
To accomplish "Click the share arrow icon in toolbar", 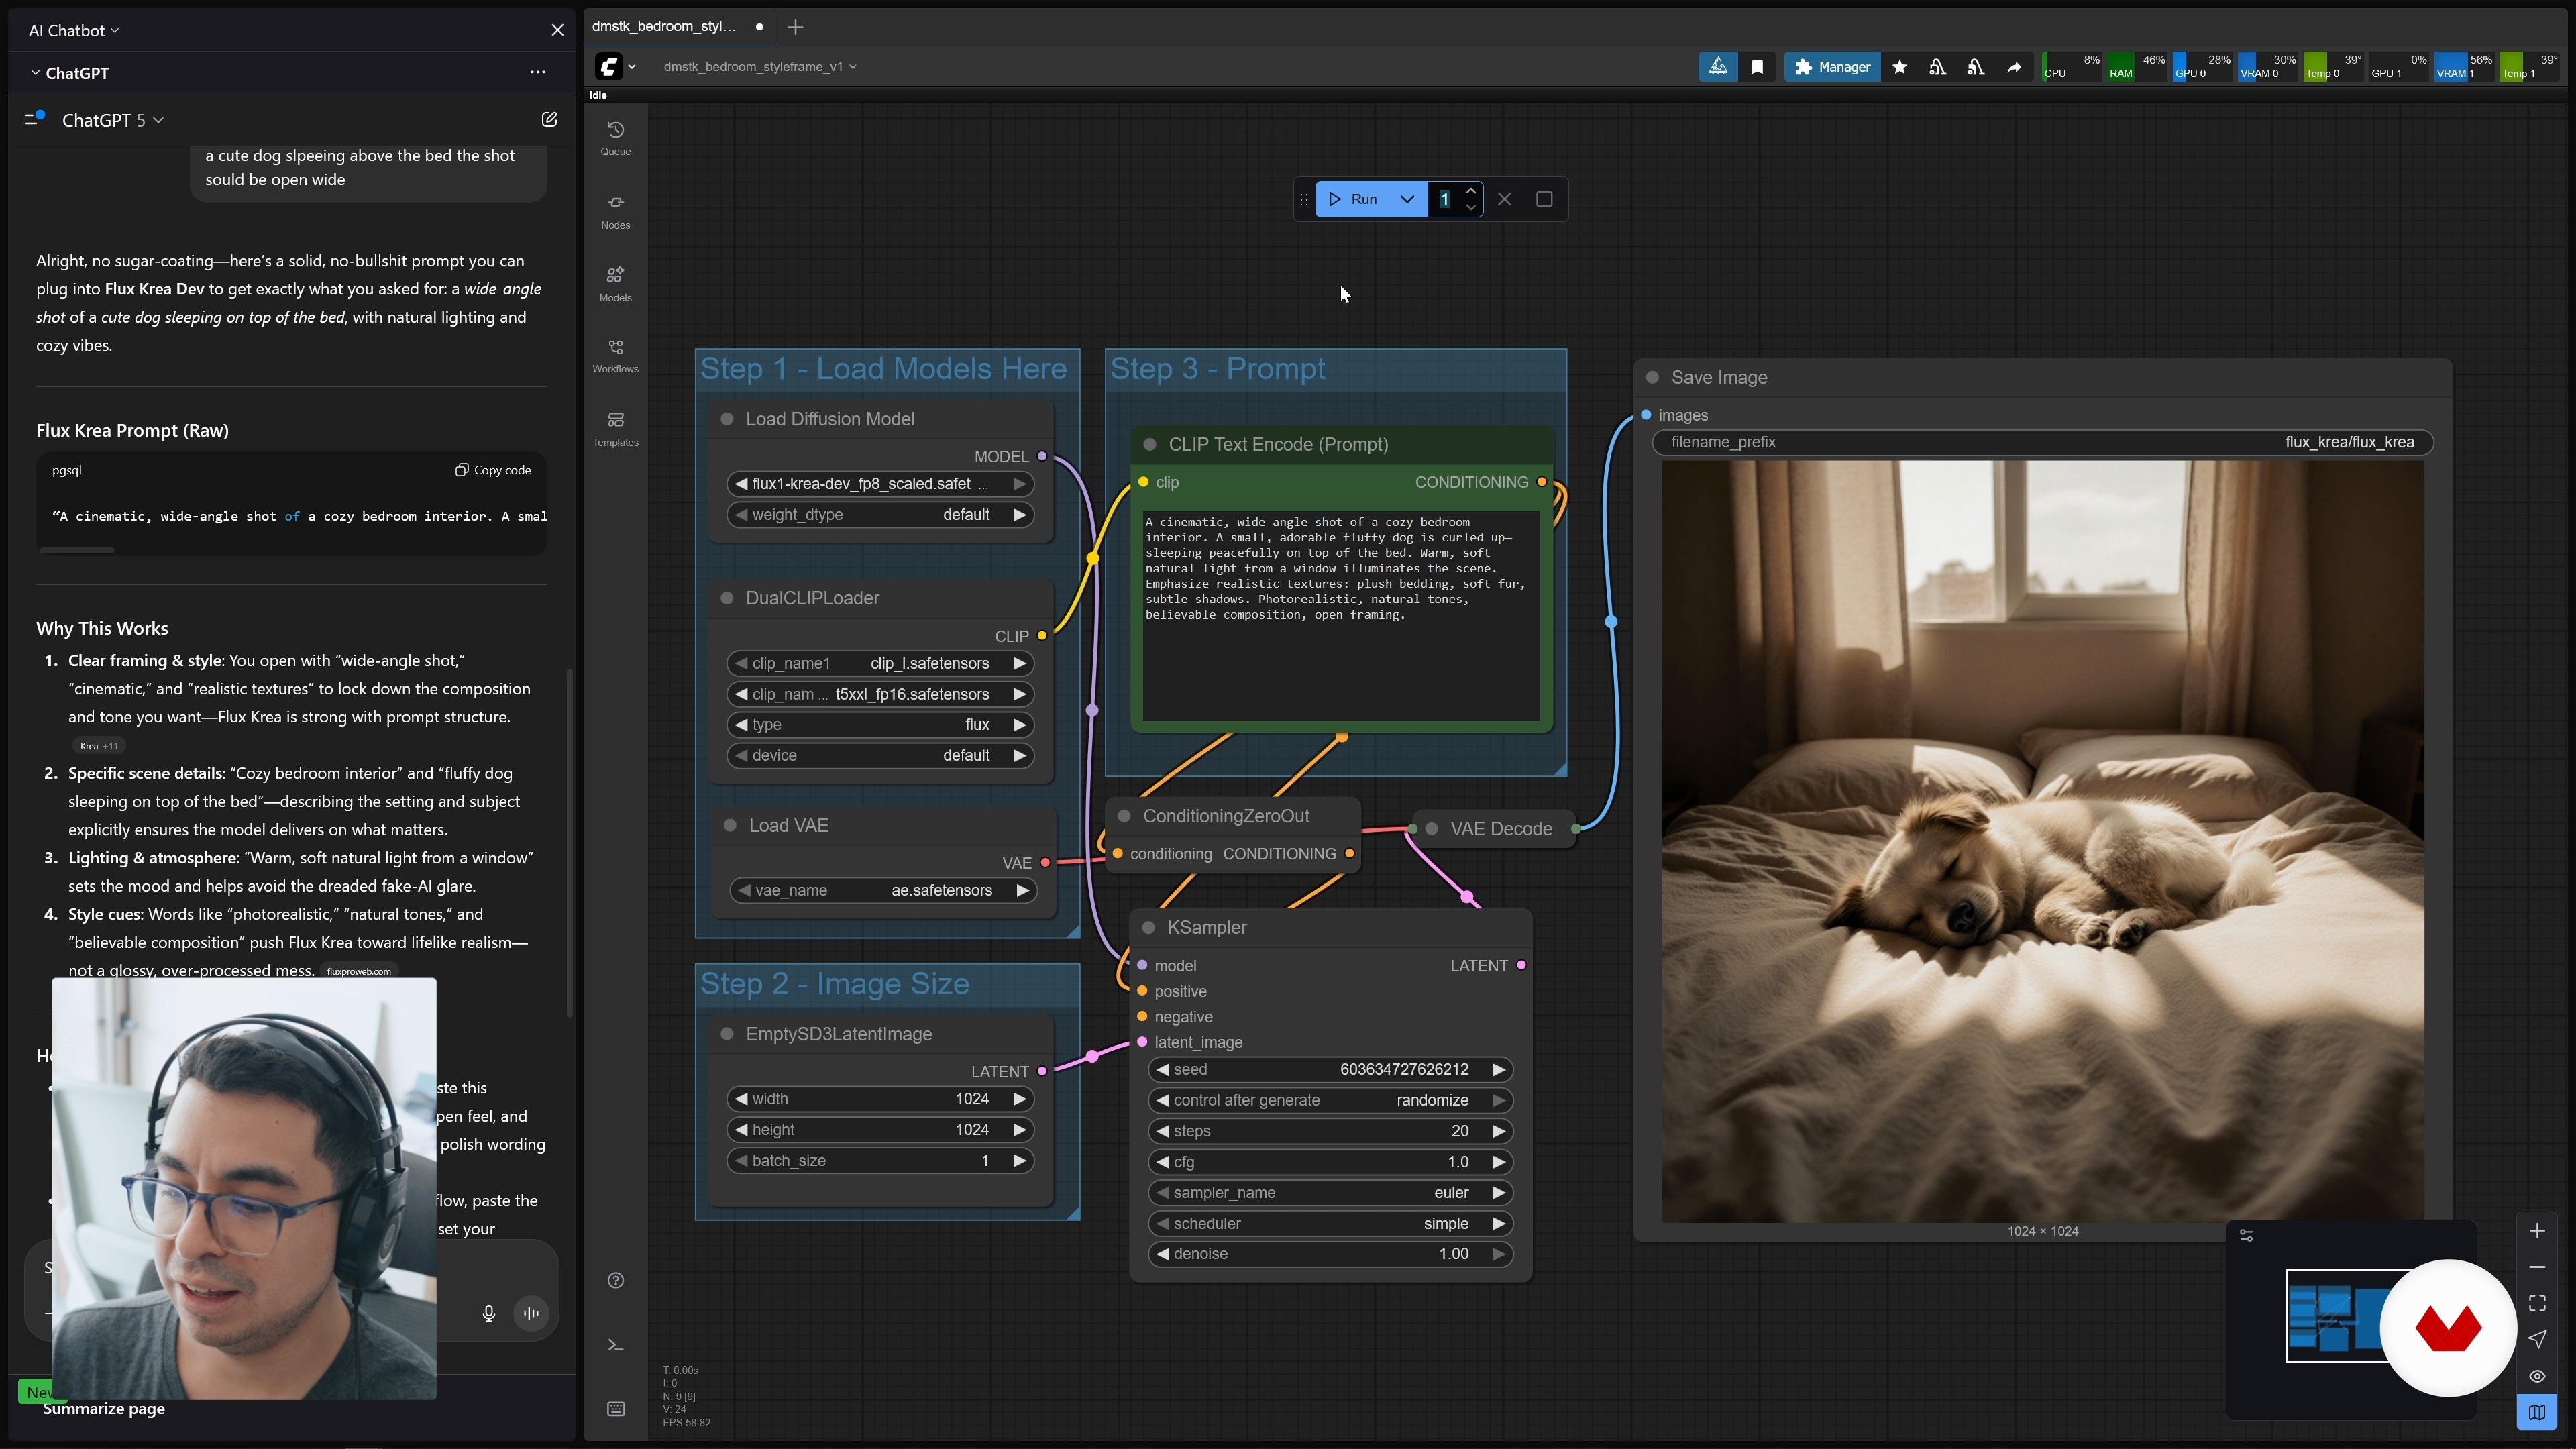I will (2014, 67).
